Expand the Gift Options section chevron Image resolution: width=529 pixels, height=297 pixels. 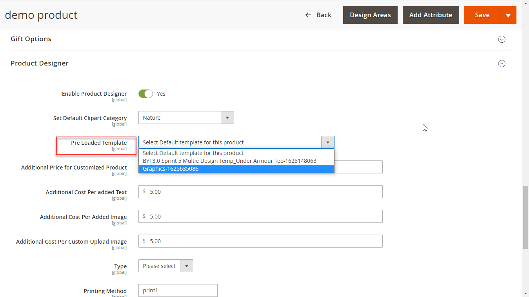click(x=501, y=39)
